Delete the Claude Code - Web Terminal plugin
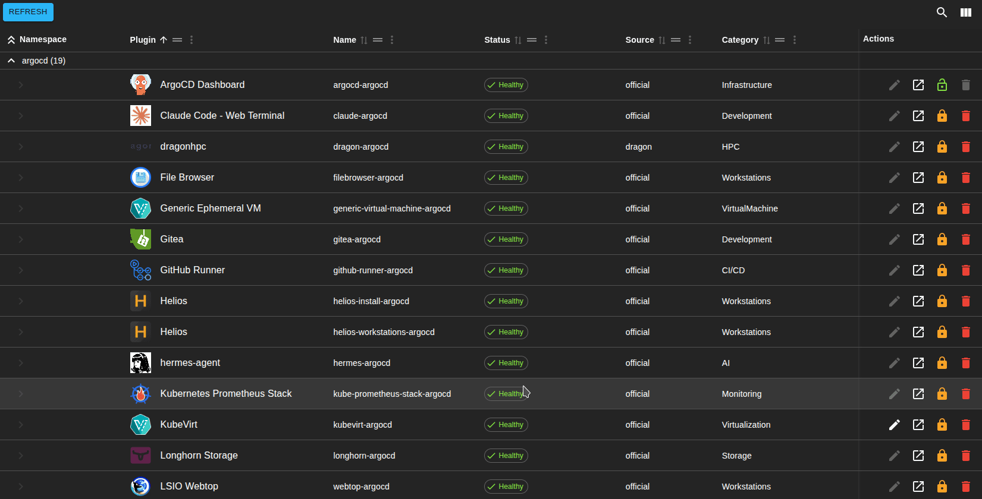 [966, 116]
